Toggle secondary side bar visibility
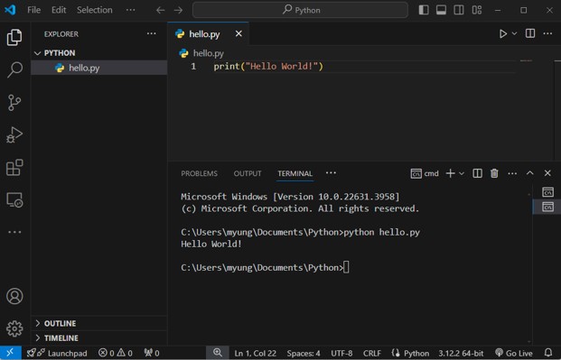Viewport: 561px width, 360px height. coord(459,10)
